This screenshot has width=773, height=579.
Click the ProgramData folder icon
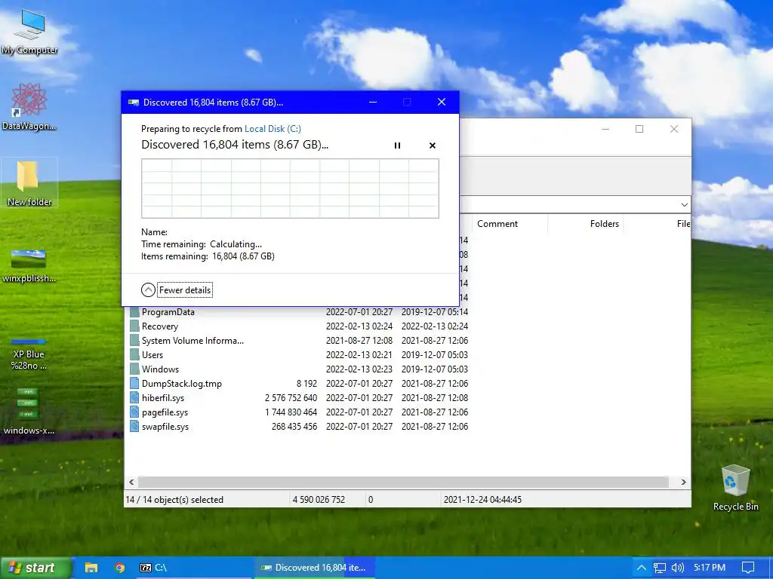tap(134, 311)
